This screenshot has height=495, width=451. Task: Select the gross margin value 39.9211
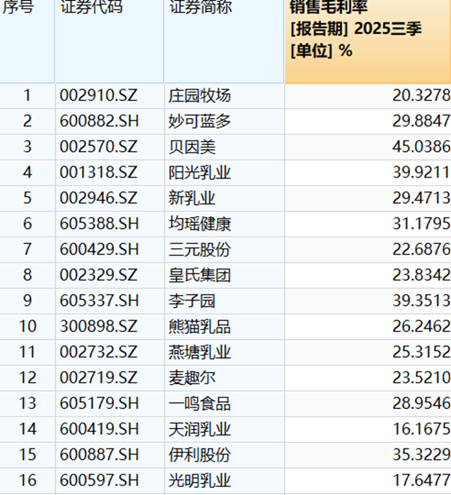422,172
